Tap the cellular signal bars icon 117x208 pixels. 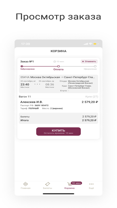86,44
